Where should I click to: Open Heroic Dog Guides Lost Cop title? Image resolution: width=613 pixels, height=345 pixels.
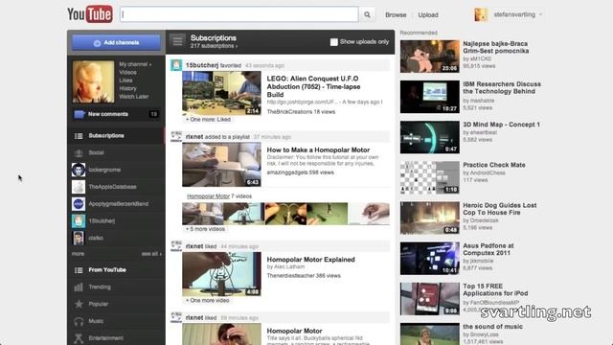(500, 209)
